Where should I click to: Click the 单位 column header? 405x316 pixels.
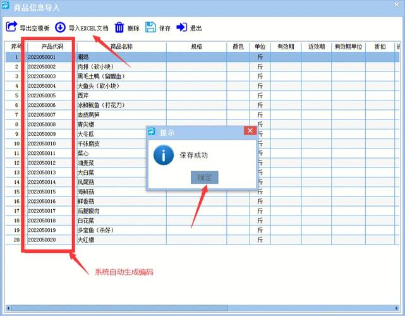(260, 47)
